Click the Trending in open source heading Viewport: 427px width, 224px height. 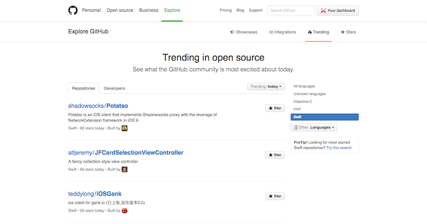click(213, 57)
